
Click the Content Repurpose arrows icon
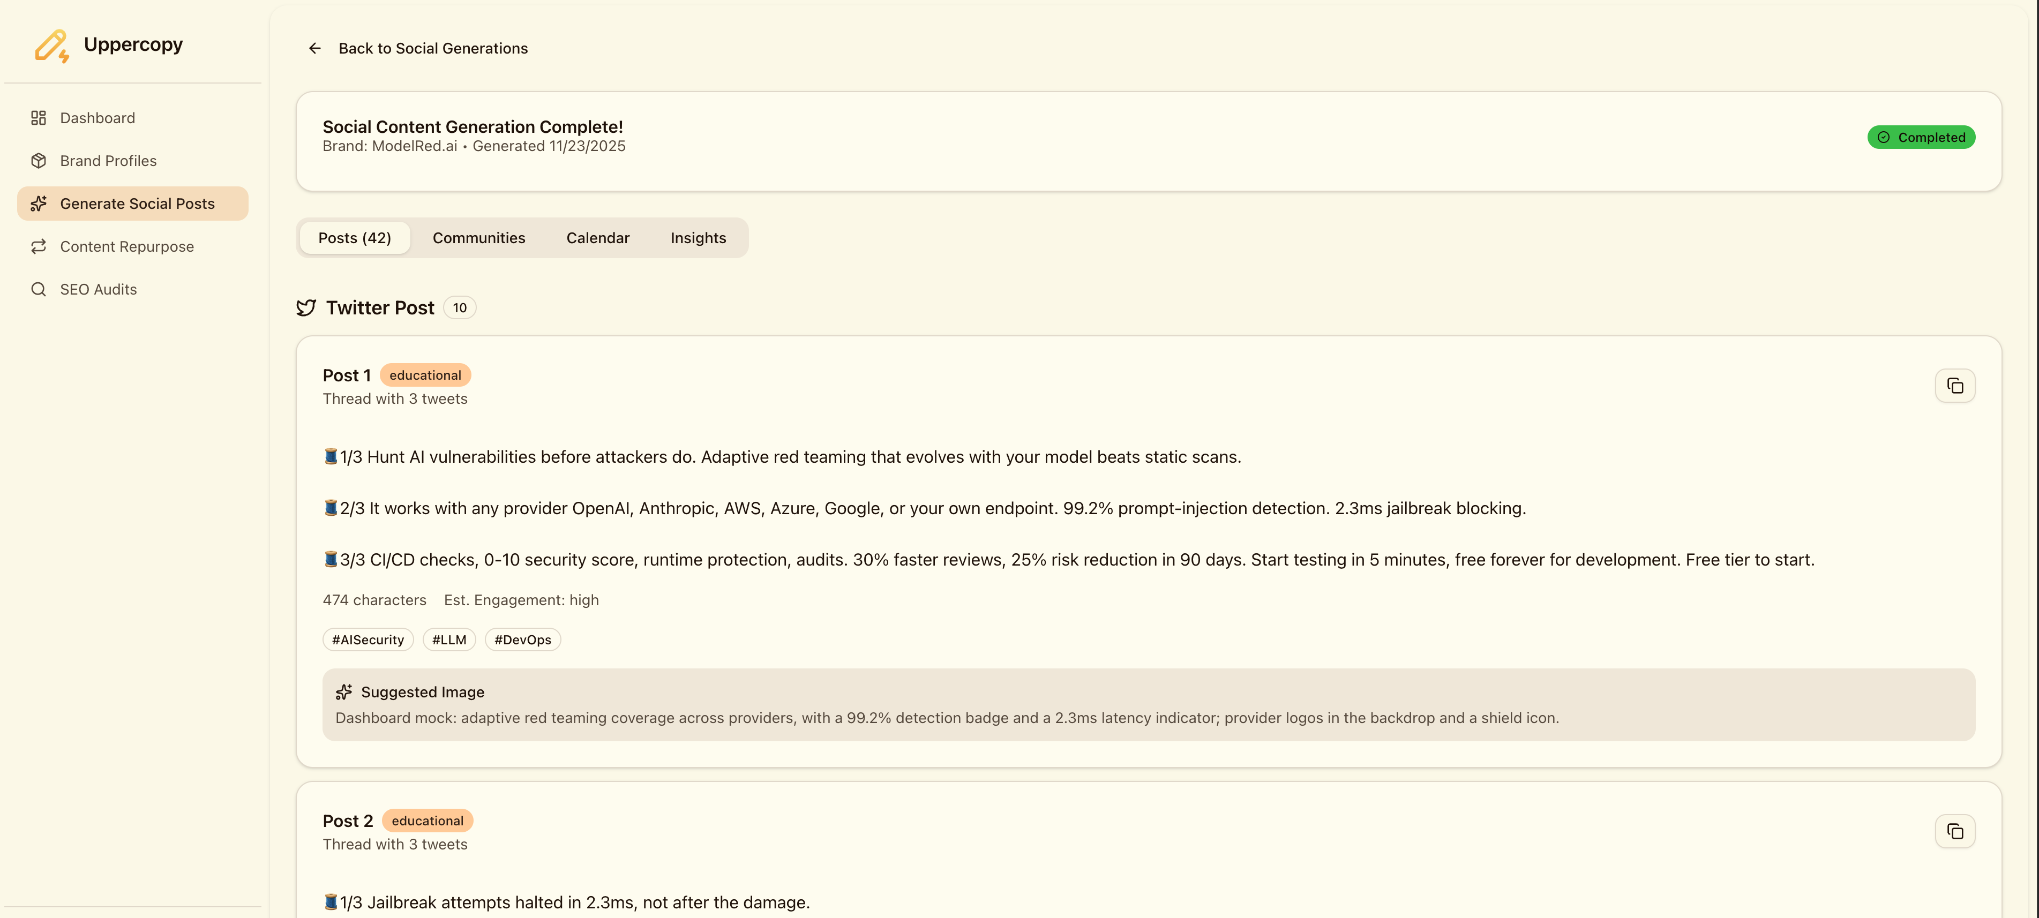38,246
